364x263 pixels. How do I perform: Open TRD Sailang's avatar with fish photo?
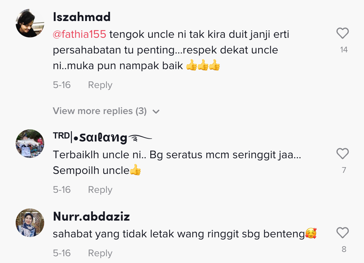[30, 144]
